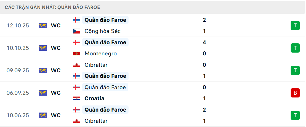Click WC competition icon for 12.10.25 match
The width and height of the screenshot is (306, 127).
click(x=43, y=26)
